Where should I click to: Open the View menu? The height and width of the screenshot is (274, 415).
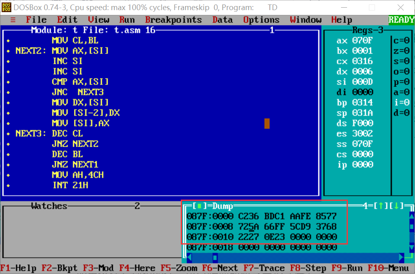(98, 20)
